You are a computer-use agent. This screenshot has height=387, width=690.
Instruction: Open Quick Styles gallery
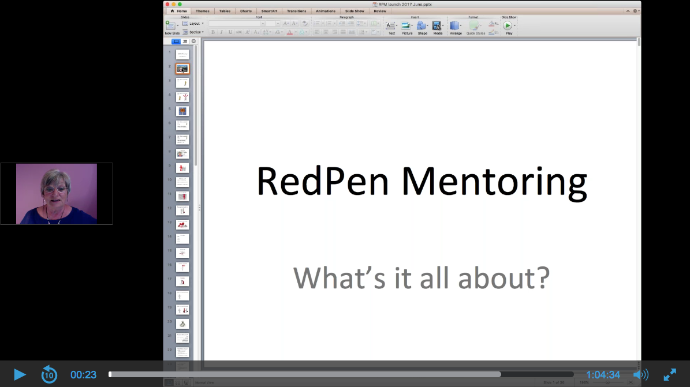tap(476, 27)
